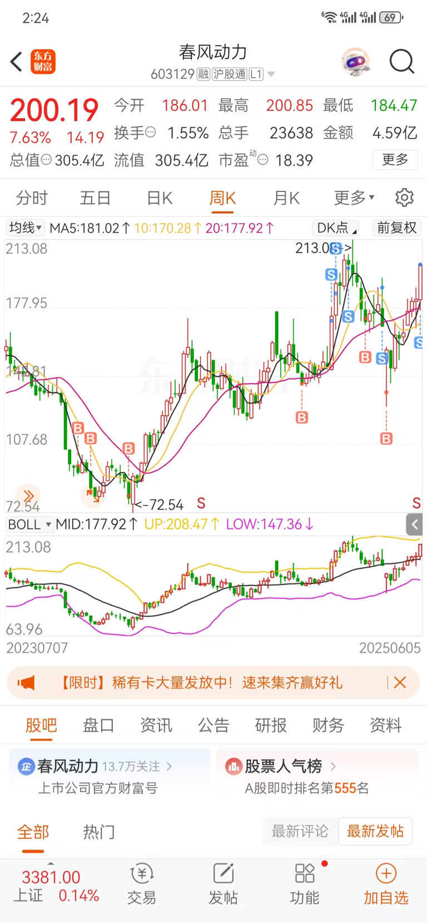
Task: Open the BOLL indicator dropdown
Action: tap(29, 524)
